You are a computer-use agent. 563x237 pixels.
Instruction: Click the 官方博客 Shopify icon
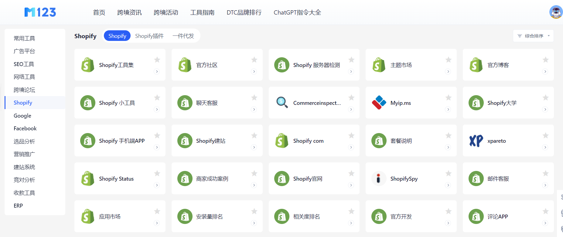[x=476, y=65]
